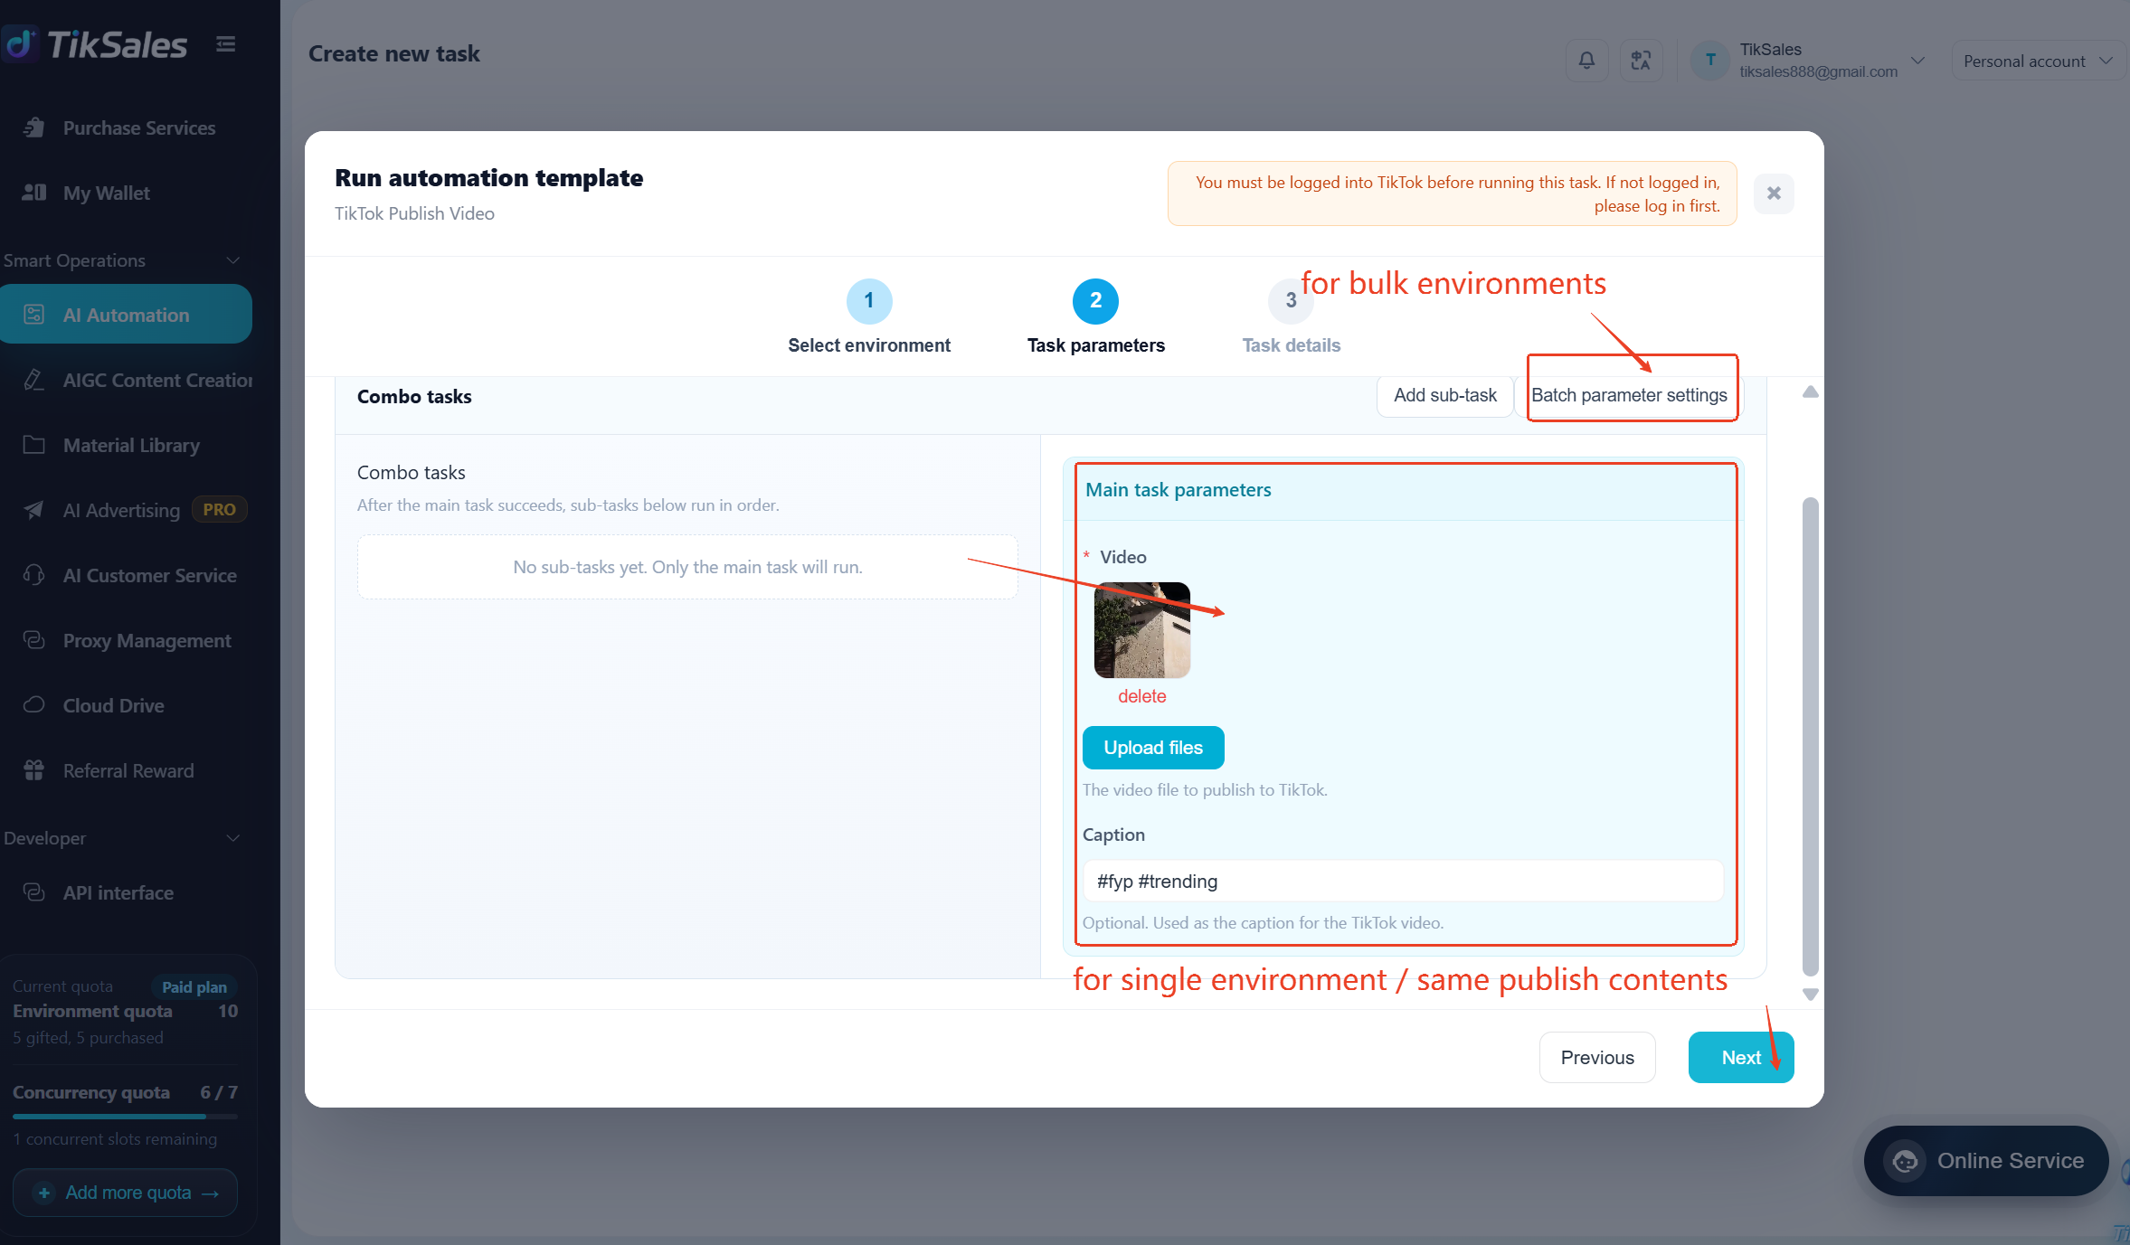
Task: Click the Environment quota value 10
Action: [228, 1011]
